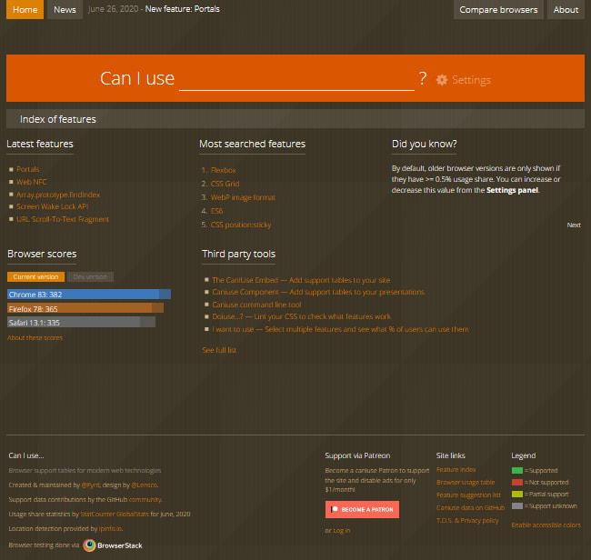Click the Firefox 78 score bar
591x560 pixels.
point(85,308)
